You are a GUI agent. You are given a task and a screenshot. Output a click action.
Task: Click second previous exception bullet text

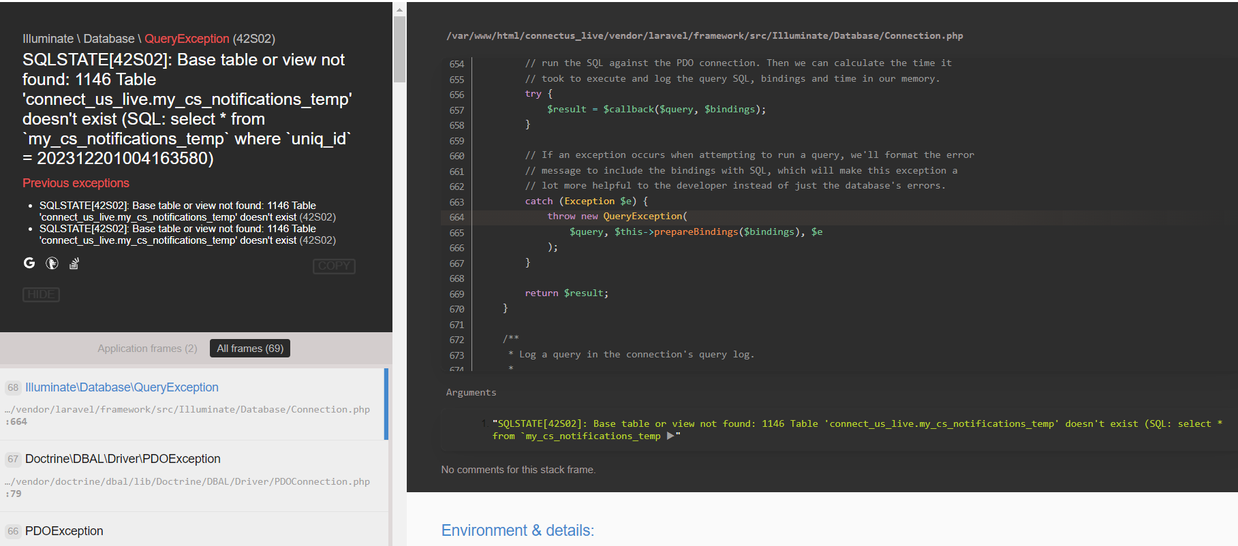point(187,234)
